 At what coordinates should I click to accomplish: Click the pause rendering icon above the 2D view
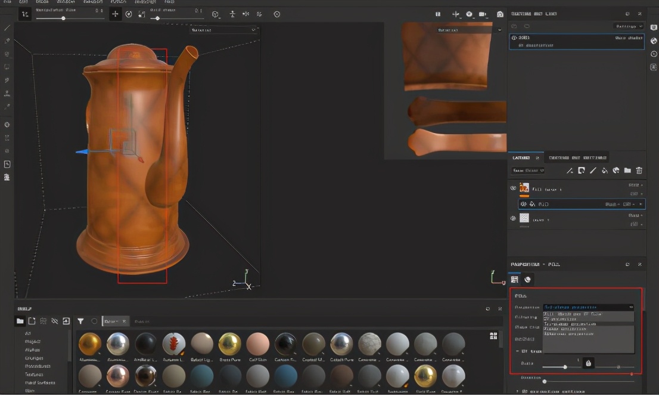coord(438,14)
